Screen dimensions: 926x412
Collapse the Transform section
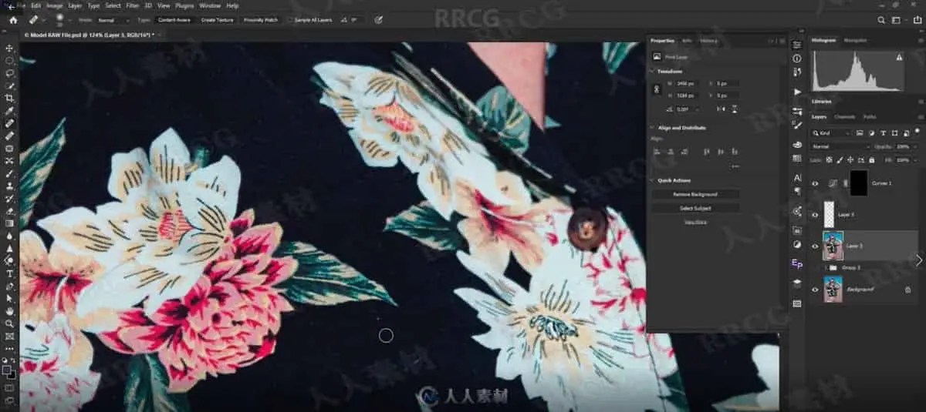pos(652,71)
